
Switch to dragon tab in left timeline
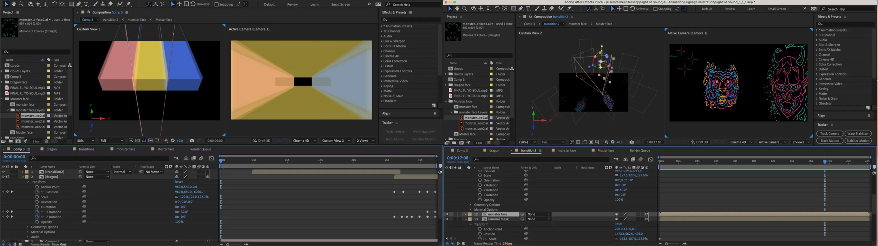(x=52, y=149)
